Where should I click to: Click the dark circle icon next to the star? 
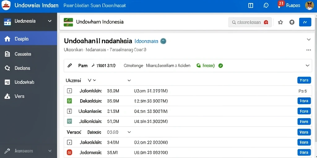(x=292, y=22)
